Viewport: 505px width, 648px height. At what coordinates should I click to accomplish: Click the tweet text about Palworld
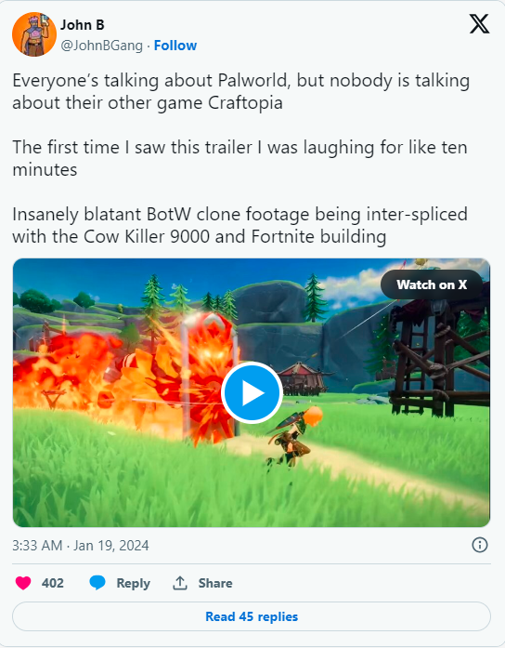point(241,92)
